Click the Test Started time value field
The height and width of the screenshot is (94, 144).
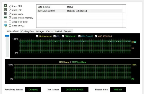(75, 90)
